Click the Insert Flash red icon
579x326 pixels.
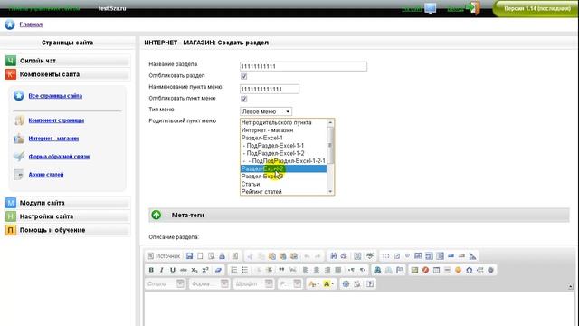pyautogui.click(x=425, y=270)
